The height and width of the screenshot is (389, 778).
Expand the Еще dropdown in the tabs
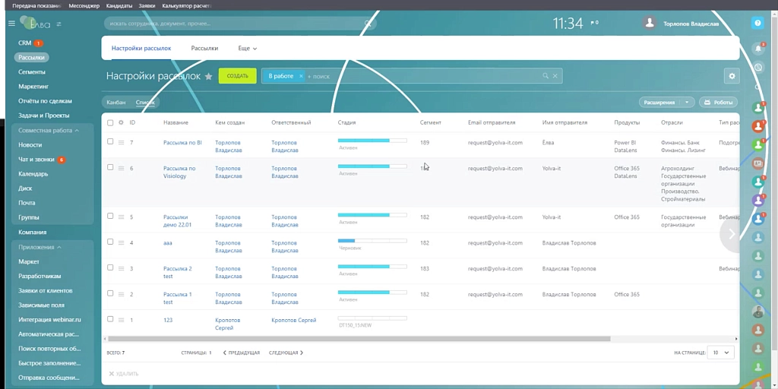[x=248, y=49]
